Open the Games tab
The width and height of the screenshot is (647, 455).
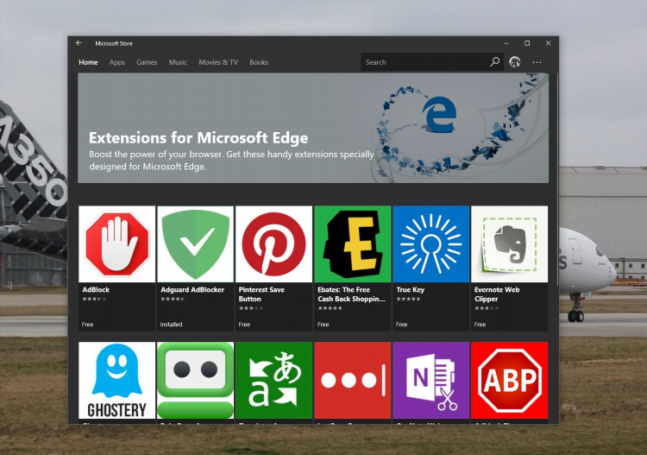(x=147, y=62)
